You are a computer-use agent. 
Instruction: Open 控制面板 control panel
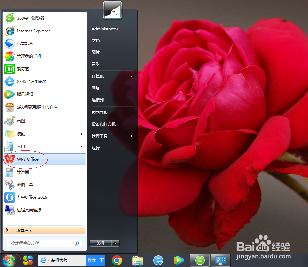(x=100, y=112)
